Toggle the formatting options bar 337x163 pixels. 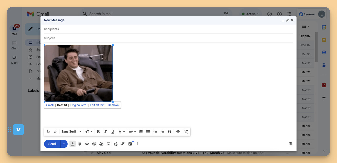73,144
